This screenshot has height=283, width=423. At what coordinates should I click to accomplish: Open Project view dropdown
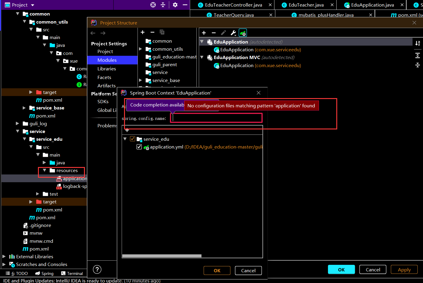[33, 5]
